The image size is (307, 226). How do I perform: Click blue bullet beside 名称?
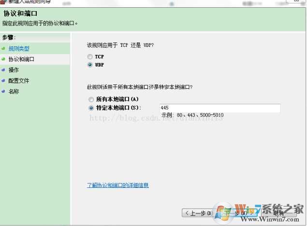pos(3,91)
